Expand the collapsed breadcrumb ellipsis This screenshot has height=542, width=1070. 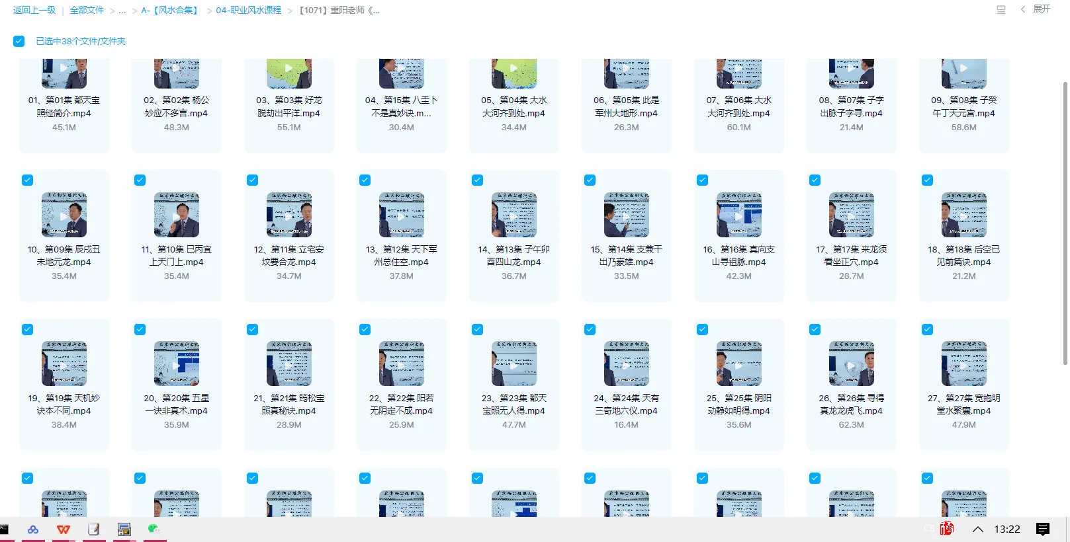pos(122,11)
